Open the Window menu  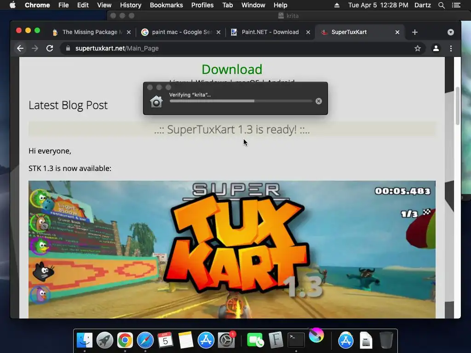(x=253, y=5)
